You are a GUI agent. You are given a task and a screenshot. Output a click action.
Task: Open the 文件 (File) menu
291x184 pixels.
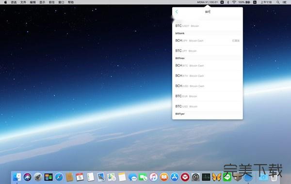(x=23, y=2)
